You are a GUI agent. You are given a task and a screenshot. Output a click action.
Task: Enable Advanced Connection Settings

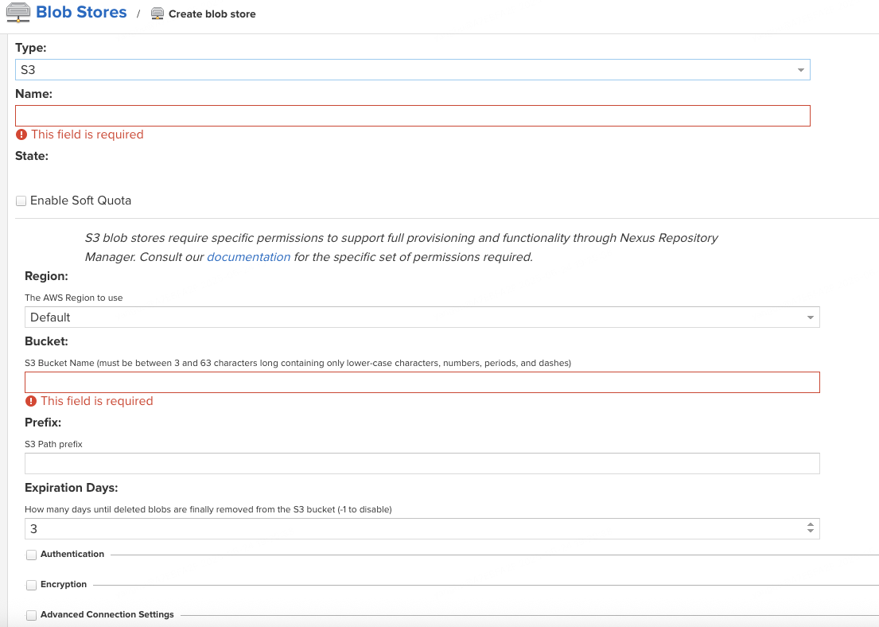pos(30,614)
